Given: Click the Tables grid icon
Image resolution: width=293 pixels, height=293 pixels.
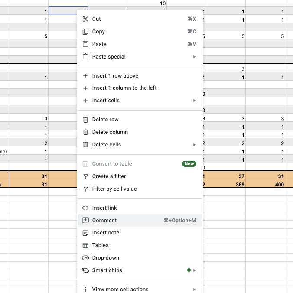Looking at the screenshot, I should [85, 245].
